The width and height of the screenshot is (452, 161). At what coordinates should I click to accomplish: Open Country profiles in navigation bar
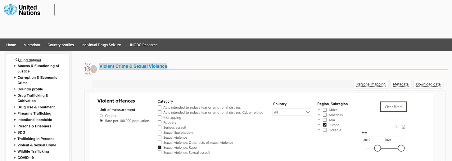[x=61, y=45]
